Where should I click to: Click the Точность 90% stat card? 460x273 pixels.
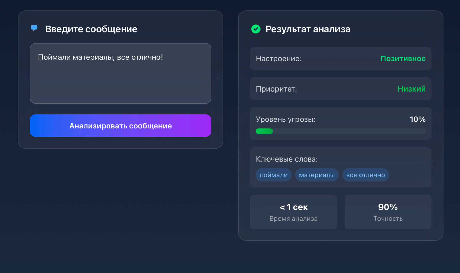388,212
